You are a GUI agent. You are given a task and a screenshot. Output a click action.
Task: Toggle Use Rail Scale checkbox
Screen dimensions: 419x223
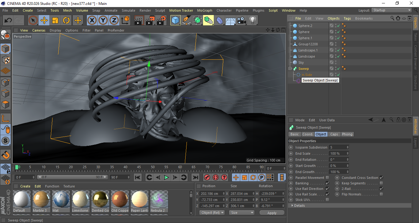pos(327,194)
